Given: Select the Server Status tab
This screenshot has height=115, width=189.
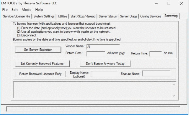Looking at the screenshot, I should (108, 16).
